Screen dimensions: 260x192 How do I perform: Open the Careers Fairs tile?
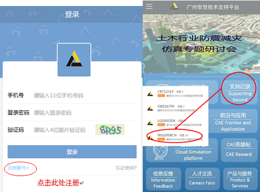[x=202, y=179]
